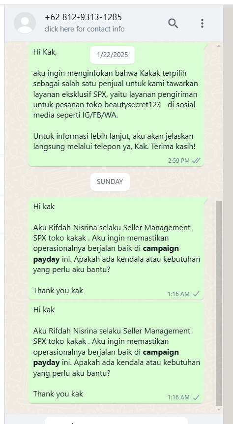
Task: Focus the message input box at the bottom
Action: coord(116,421)
